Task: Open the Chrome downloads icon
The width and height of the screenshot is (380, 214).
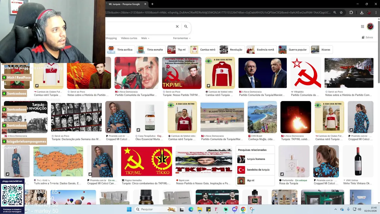Action: (x=362, y=12)
